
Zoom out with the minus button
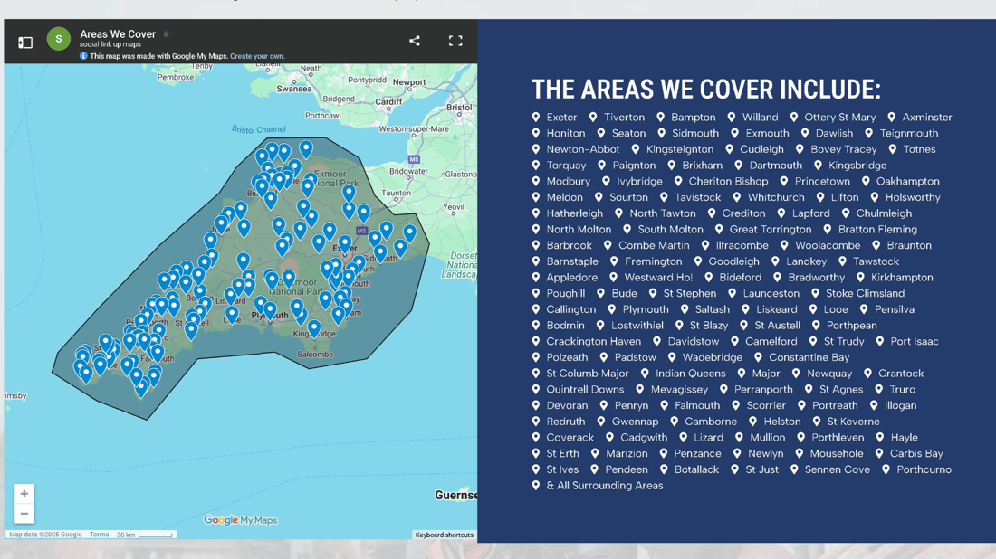(x=24, y=514)
